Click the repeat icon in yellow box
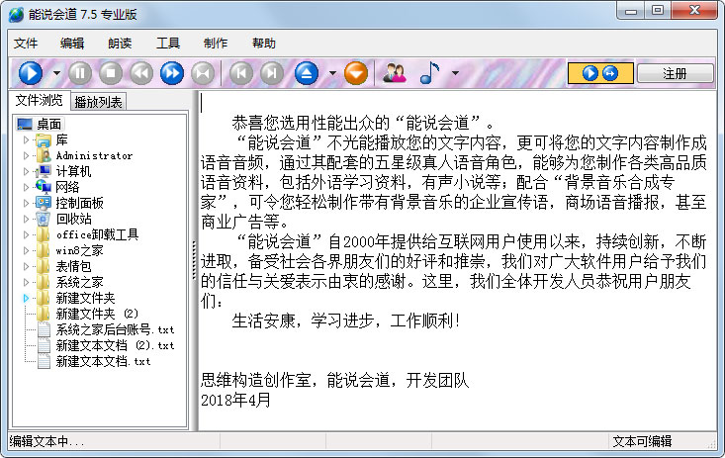The height and width of the screenshot is (458, 725). point(610,73)
